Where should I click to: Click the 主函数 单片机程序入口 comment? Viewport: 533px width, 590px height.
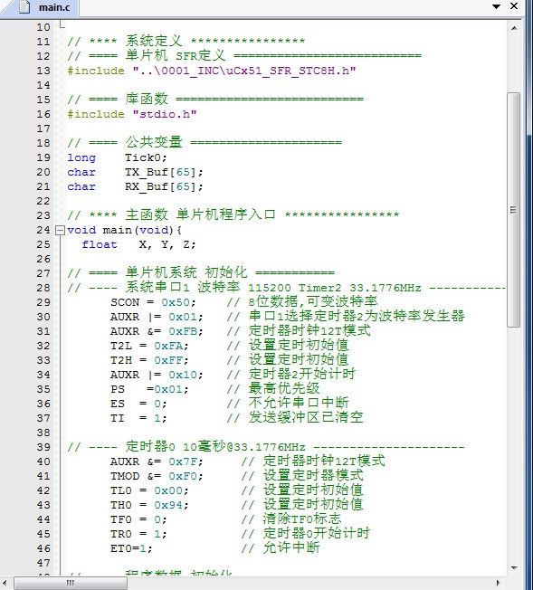233,214
